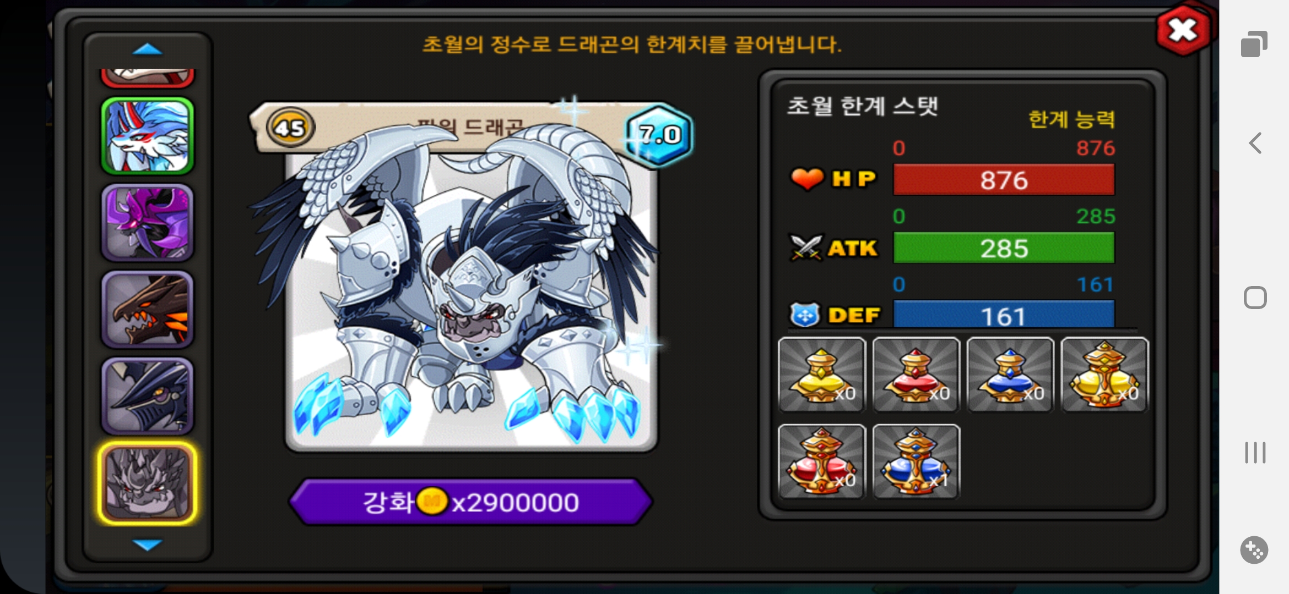Select the small red essence potion
Image resolution: width=1289 pixels, height=594 pixels.
(x=916, y=375)
